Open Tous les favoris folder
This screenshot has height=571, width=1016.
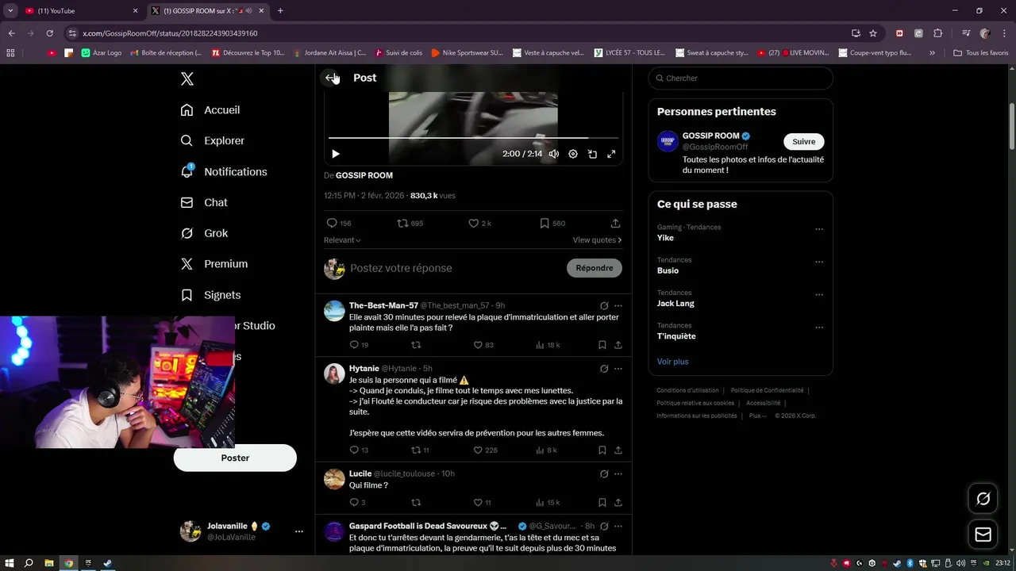coord(981,53)
